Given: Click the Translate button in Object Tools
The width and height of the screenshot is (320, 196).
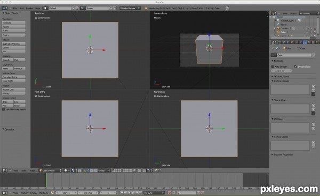Looking at the screenshot, I should click(14, 22).
